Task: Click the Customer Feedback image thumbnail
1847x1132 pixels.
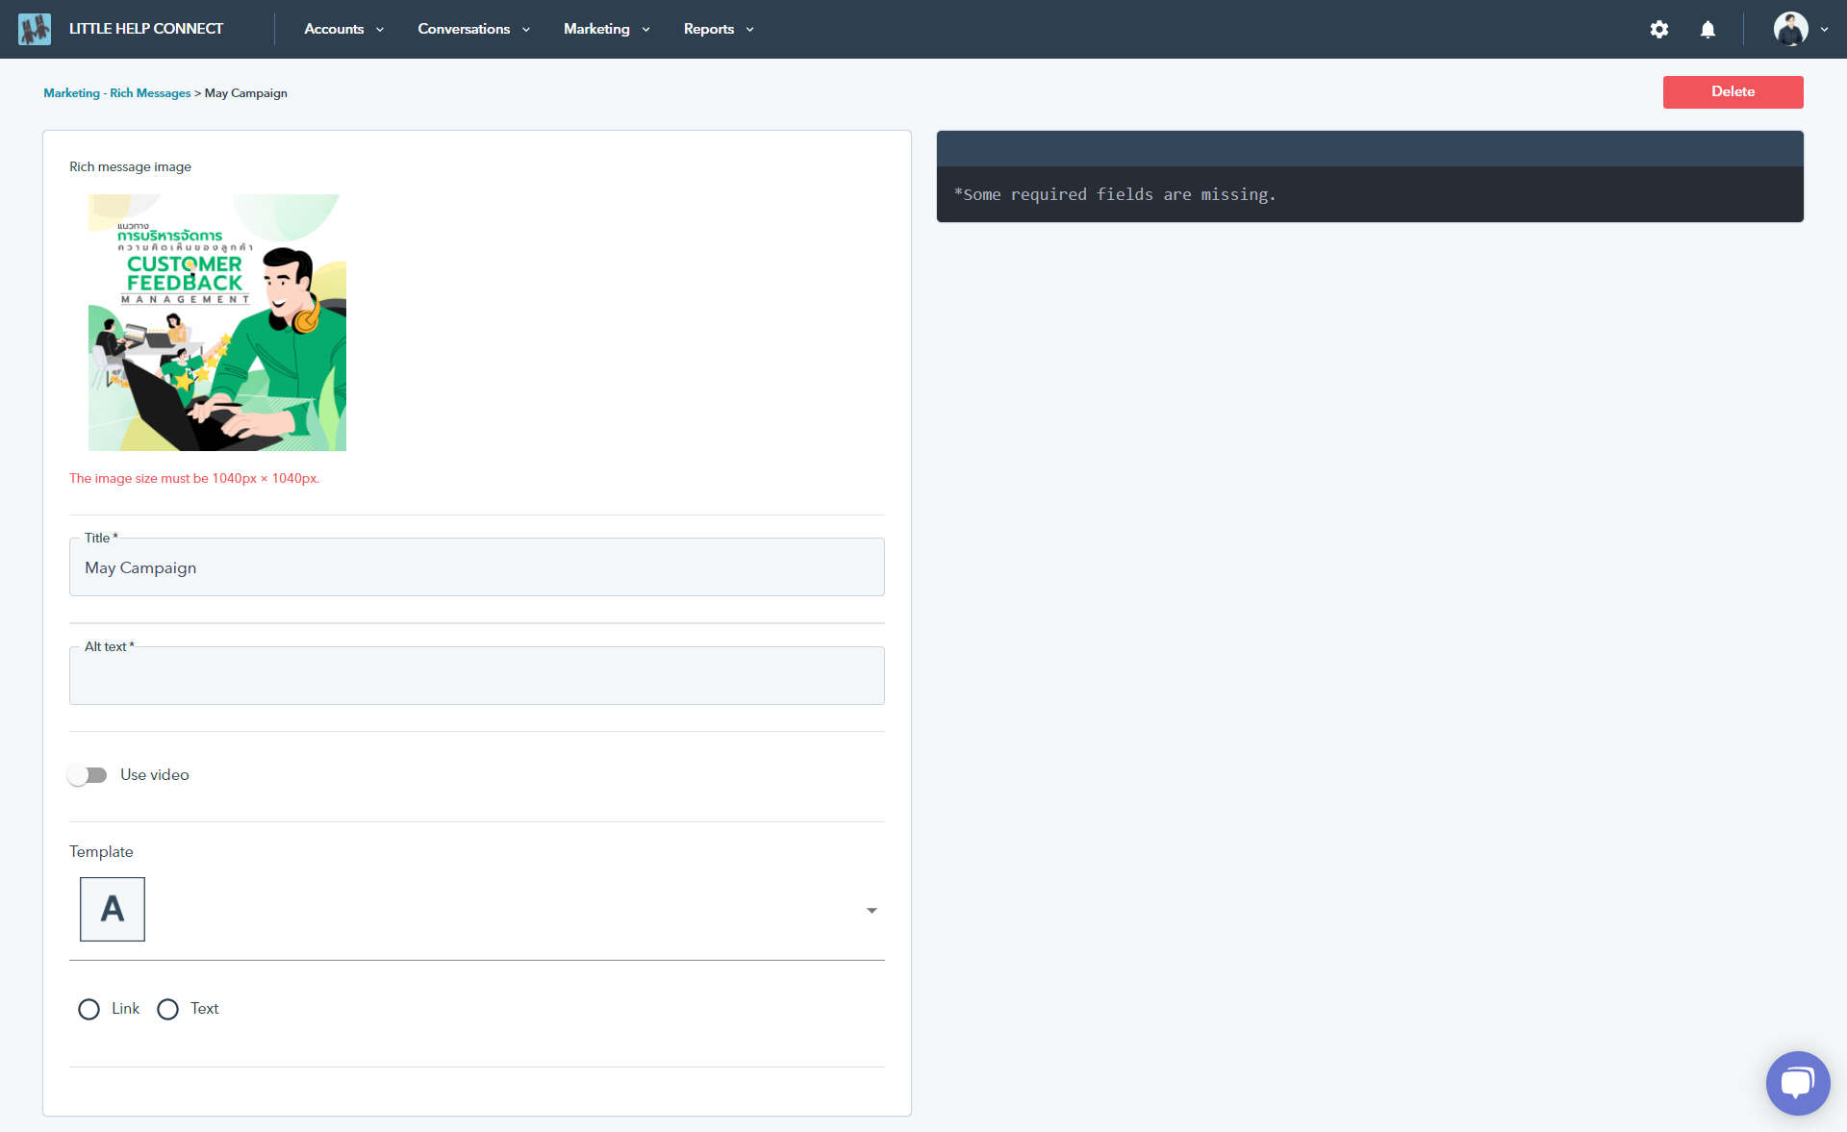Action: point(217,322)
